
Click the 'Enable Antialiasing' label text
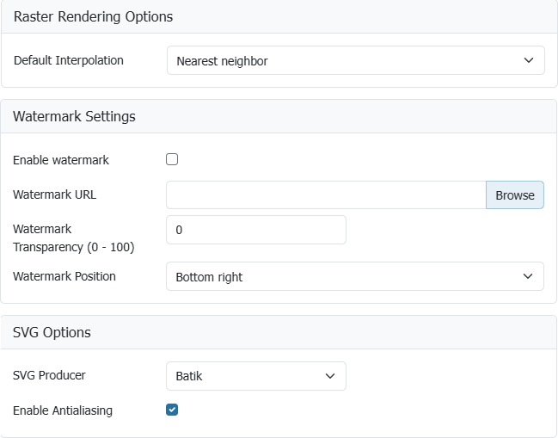(x=63, y=410)
